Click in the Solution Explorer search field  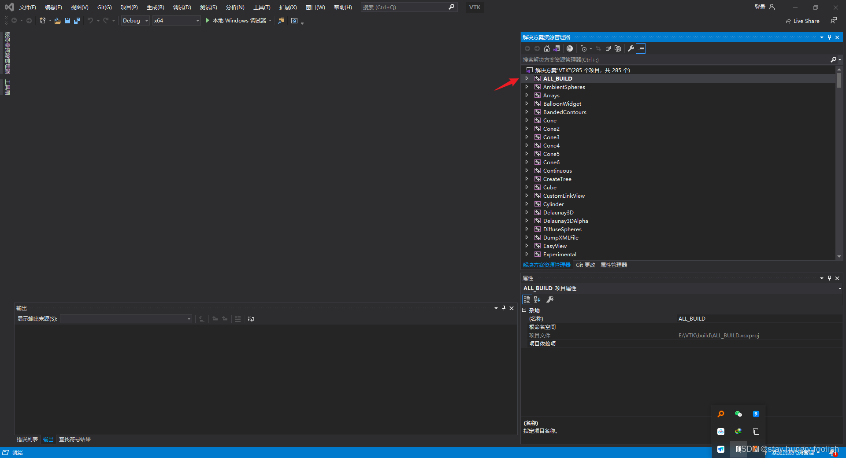[674, 59]
